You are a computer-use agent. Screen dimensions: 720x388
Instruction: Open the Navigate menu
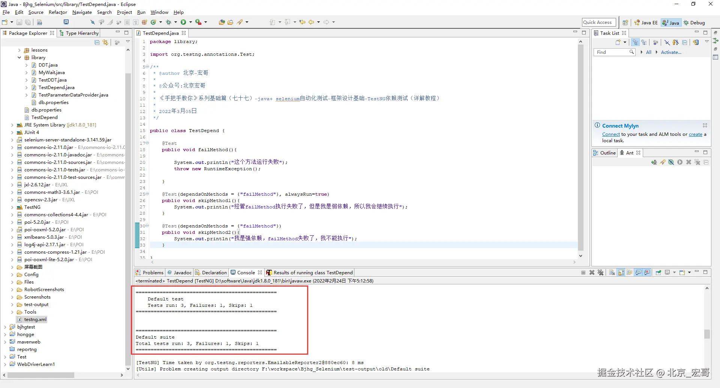click(82, 12)
